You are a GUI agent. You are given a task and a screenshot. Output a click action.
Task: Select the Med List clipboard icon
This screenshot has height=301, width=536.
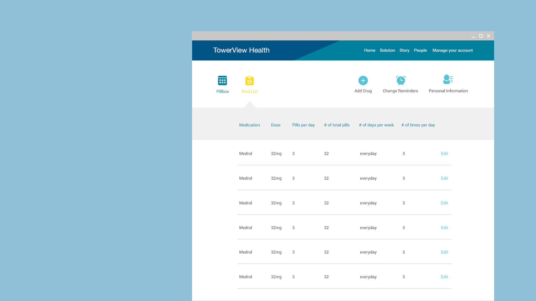pyautogui.click(x=249, y=81)
